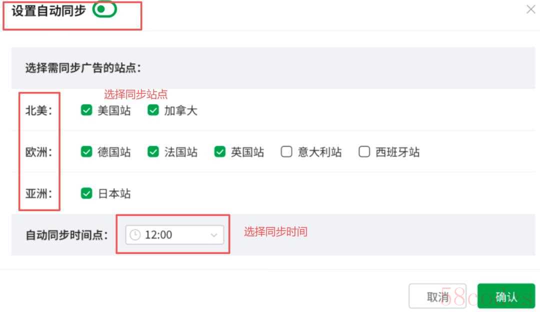Enable the 西班牙站 checkbox
The width and height of the screenshot is (540, 312).
coord(364,152)
